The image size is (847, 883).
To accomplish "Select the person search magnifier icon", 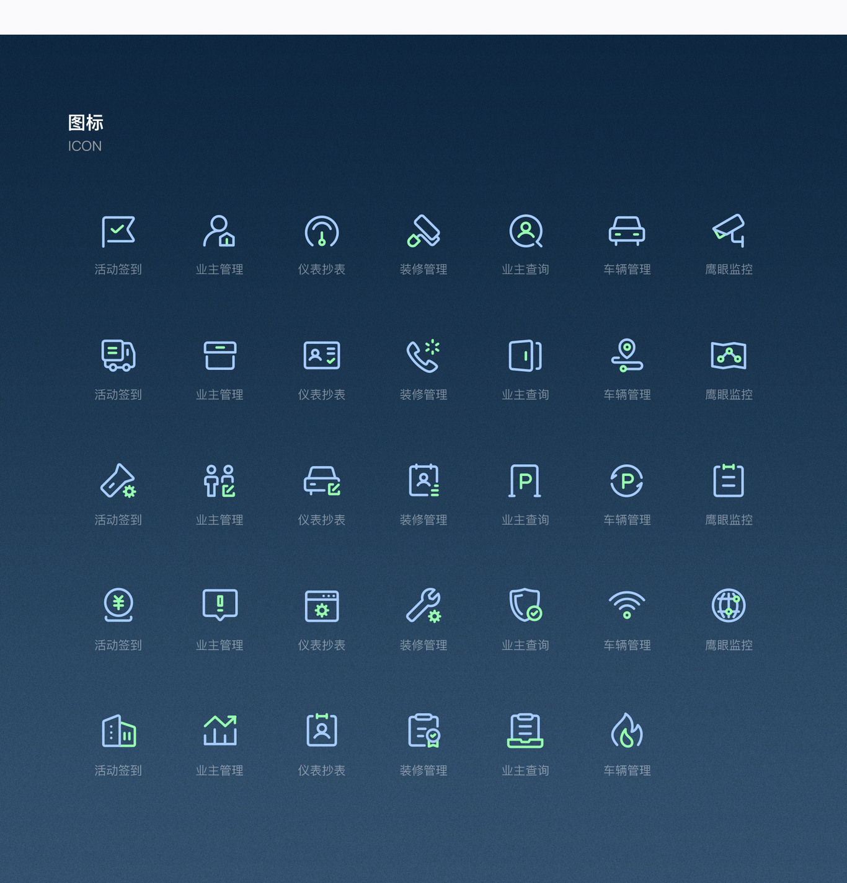I will click(x=526, y=232).
